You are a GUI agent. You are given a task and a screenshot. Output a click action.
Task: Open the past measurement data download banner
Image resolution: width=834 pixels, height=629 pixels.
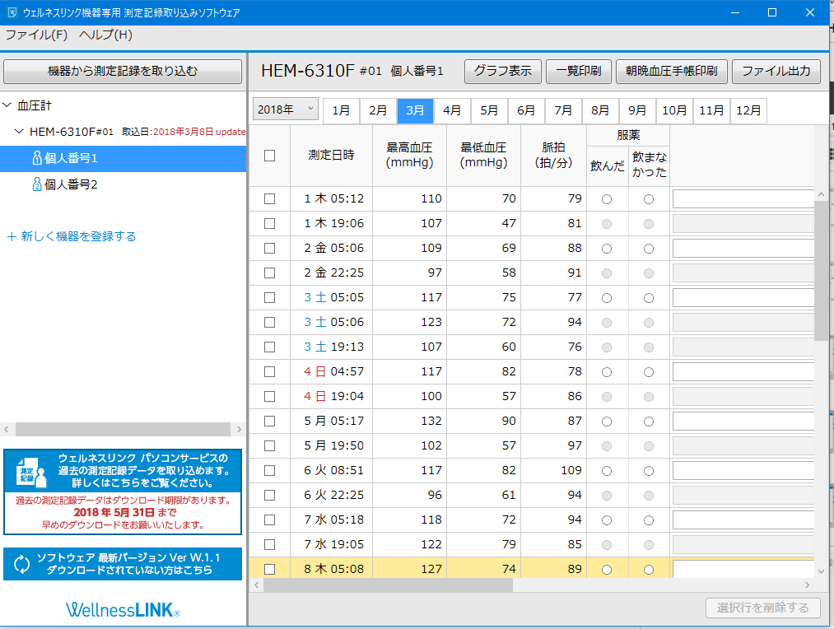pyautogui.click(x=123, y=492)
